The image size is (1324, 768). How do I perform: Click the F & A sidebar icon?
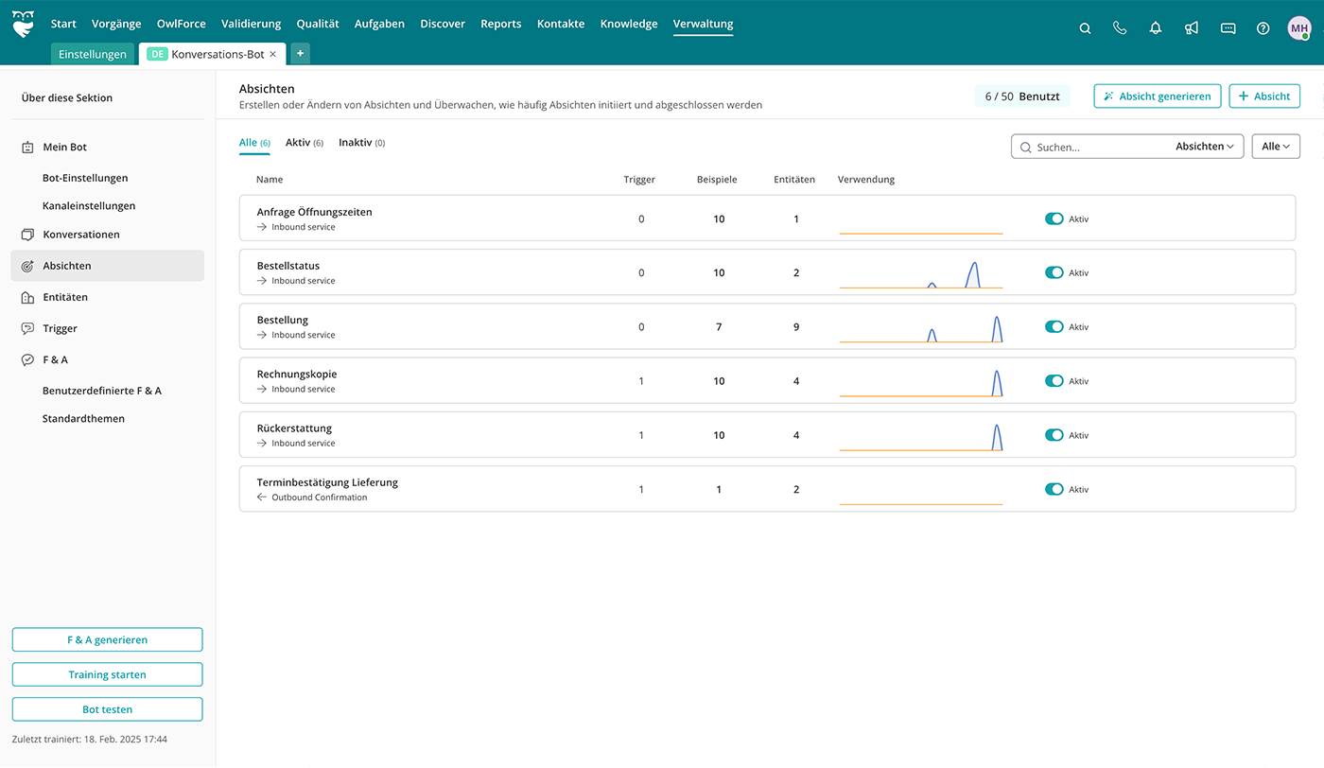click(x=27, y=359)
